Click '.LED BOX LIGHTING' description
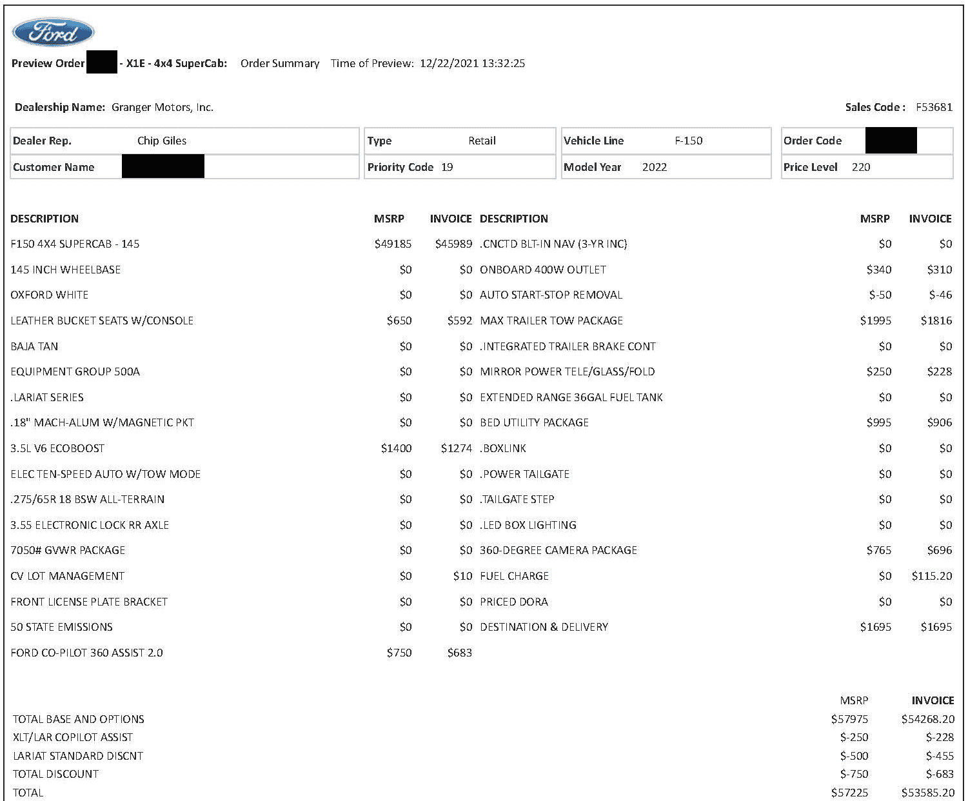Viewport: 968px width, 801px height. (x=528, y=525)
